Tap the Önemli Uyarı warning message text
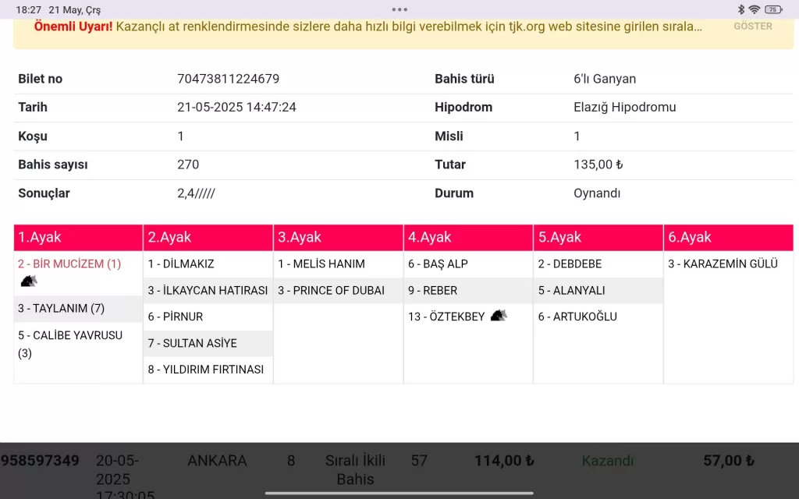Screen dimensions: 799x499 367,26
